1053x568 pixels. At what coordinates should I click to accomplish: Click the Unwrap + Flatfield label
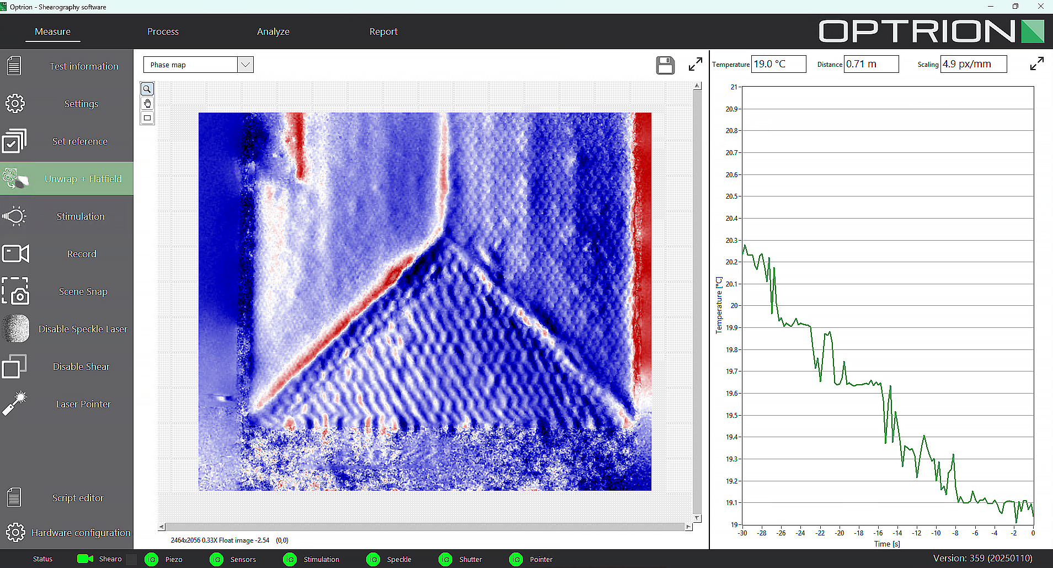[83, 179]
